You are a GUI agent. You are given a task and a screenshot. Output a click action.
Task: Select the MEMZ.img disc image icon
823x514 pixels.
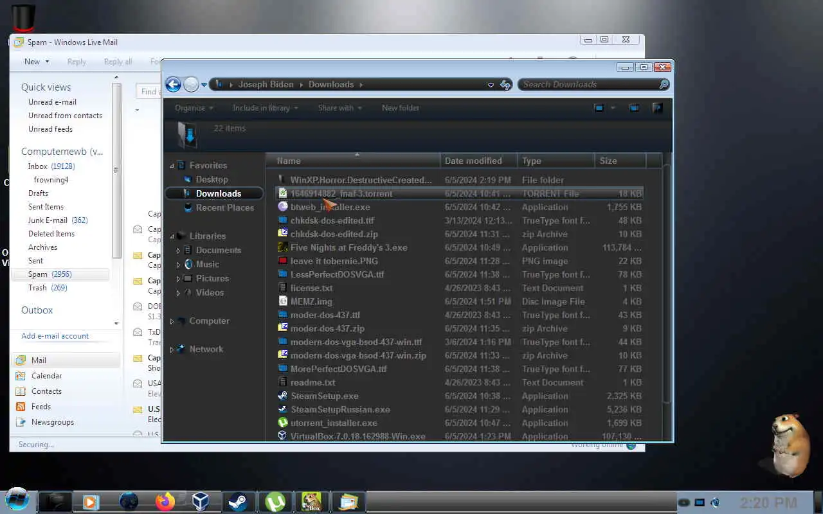click(282, 301)
